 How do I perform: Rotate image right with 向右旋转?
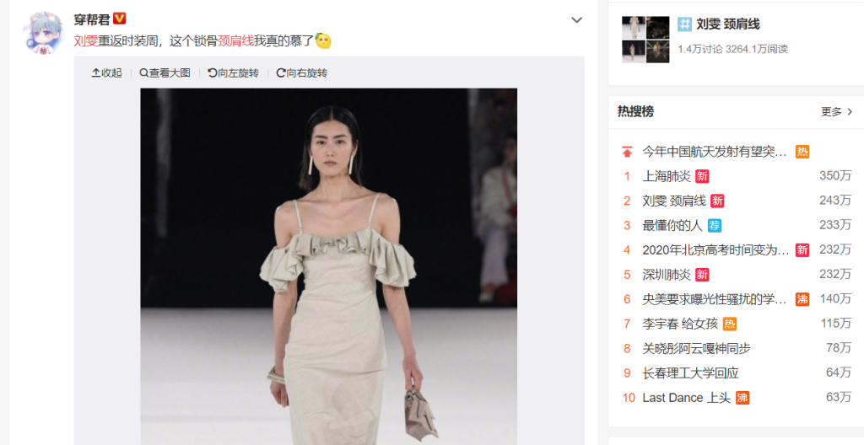[x=301, y=72]
